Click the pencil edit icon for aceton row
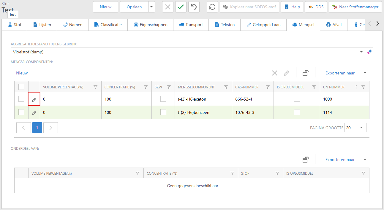384x210 pixels. tap(34, 99)
